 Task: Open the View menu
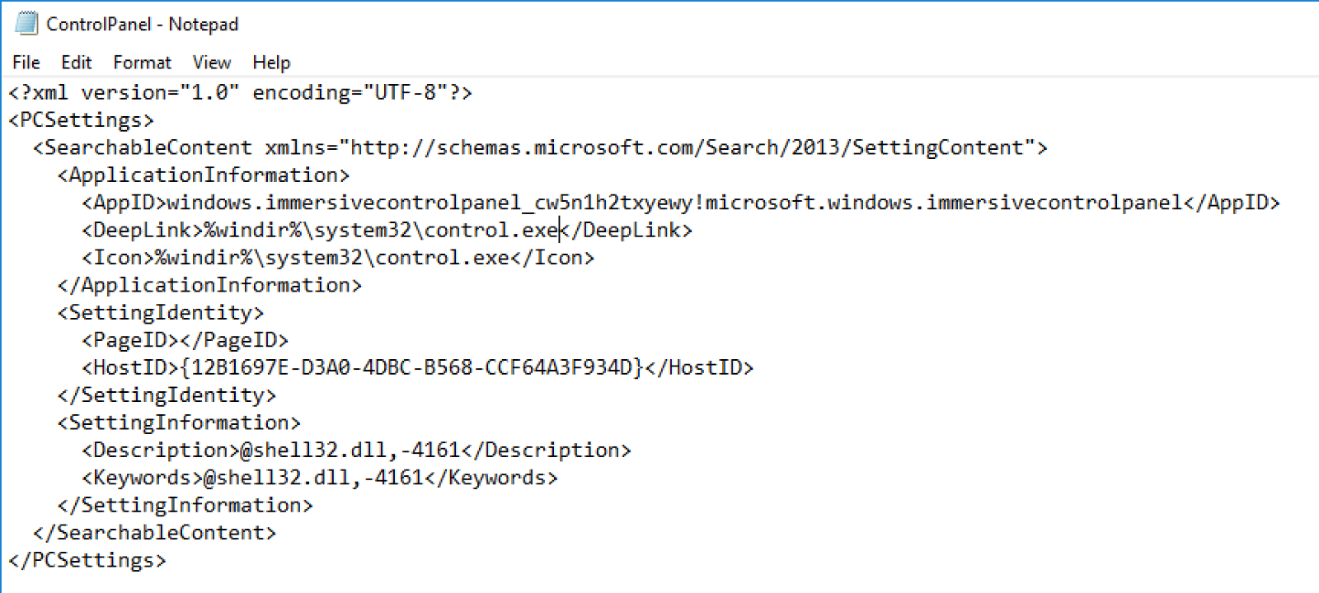[211, 63]
